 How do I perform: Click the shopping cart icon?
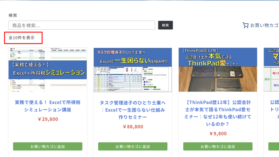pyautogui.click(x=245, y=25)
